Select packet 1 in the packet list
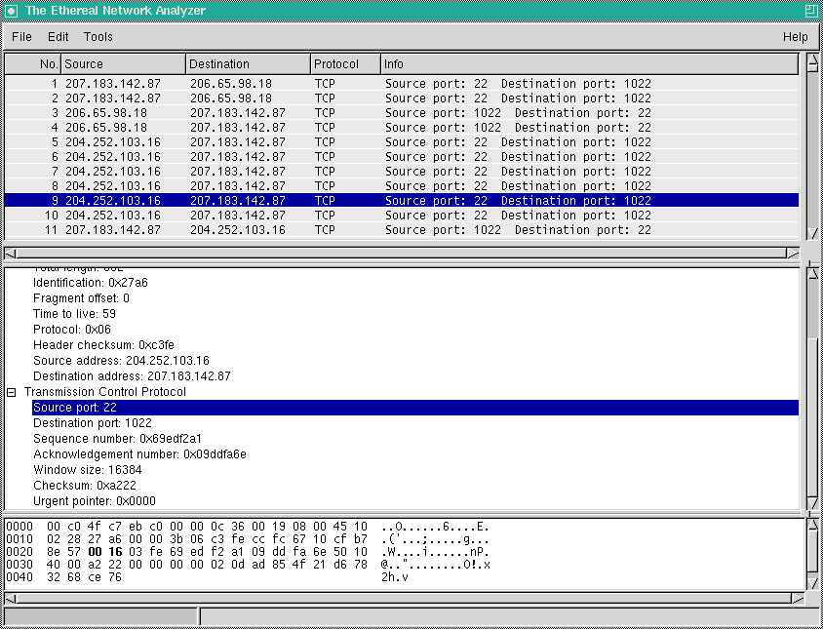 (x=195, y=83)
